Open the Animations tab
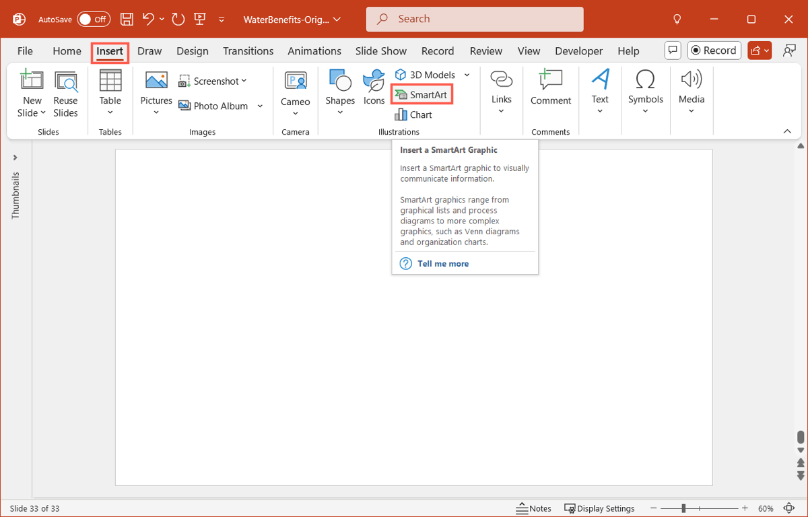808x517 pixels. click(x=314, y=50)
